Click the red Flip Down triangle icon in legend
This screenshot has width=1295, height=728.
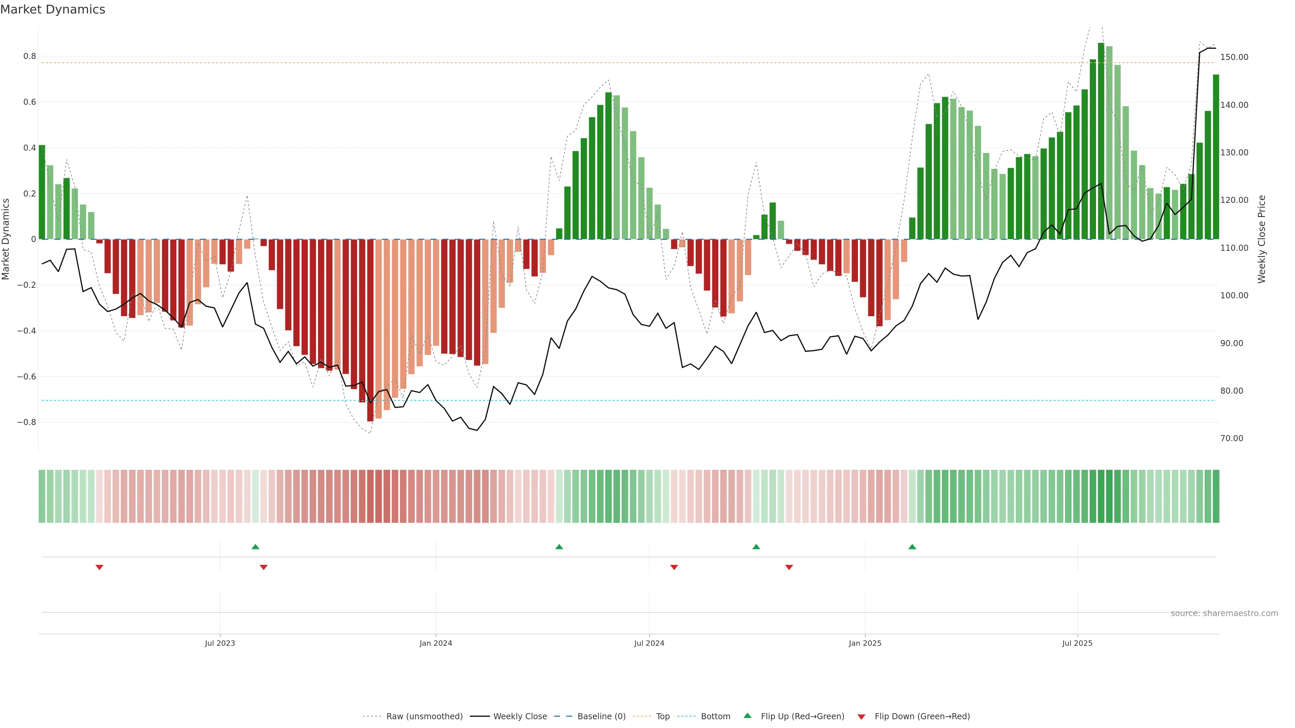point(861,717)
